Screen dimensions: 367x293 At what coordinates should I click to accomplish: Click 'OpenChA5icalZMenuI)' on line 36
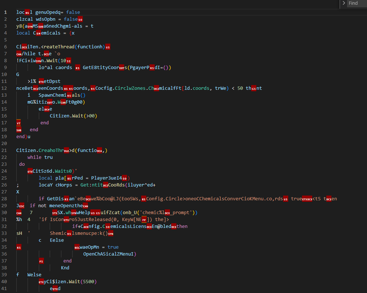tap(110, 254)
